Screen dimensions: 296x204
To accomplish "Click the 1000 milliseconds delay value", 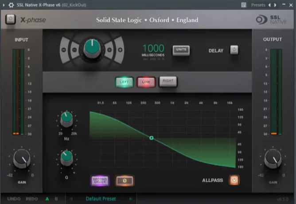I will pyautogui.click(x=153, y=48).
